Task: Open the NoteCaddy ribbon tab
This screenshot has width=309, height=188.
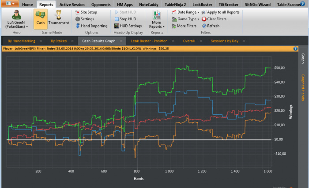Action: coord(149,4)
